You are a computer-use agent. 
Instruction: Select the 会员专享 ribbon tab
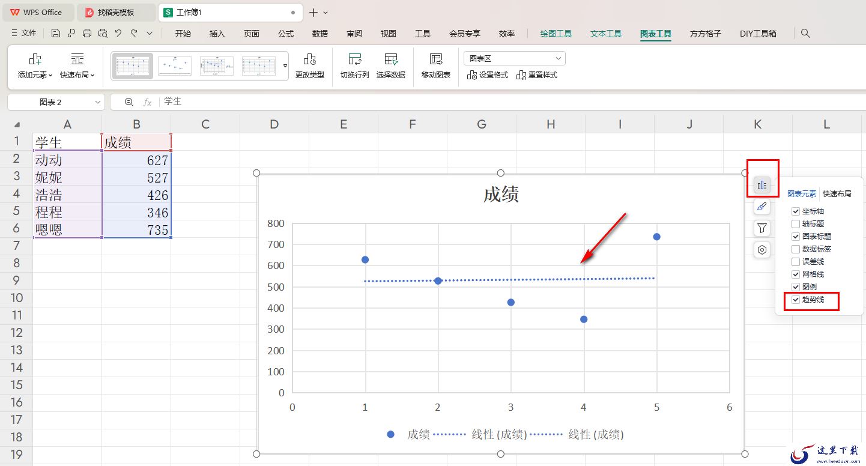pyautogui.click(x=465, y=34)
